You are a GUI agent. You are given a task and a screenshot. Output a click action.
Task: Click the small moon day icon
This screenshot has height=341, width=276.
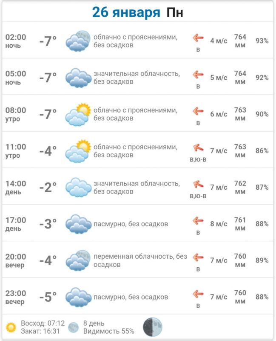(74, 327)
